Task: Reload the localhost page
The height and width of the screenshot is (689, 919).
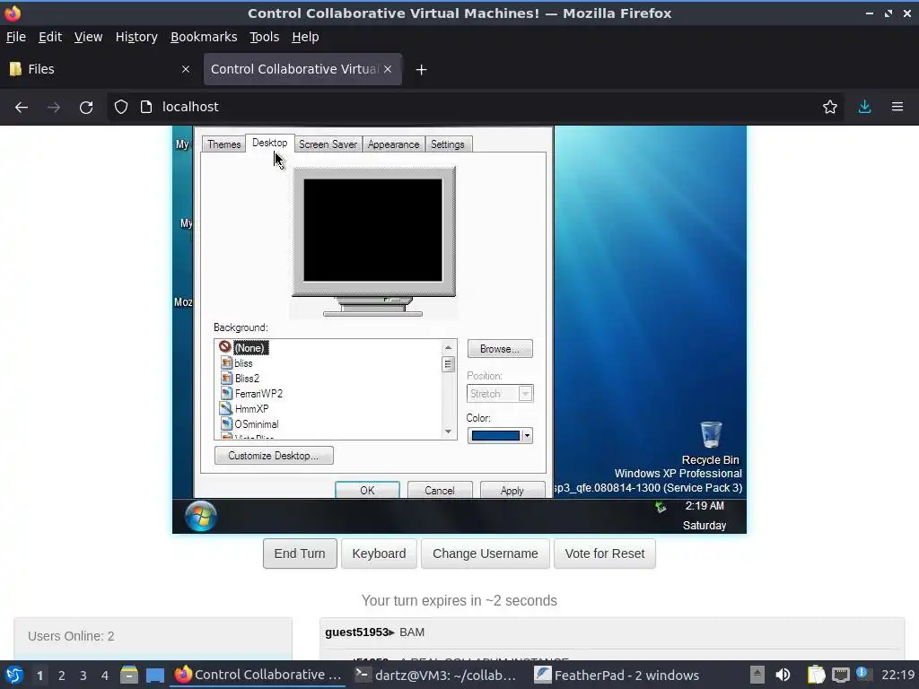Action: [86, 108]
